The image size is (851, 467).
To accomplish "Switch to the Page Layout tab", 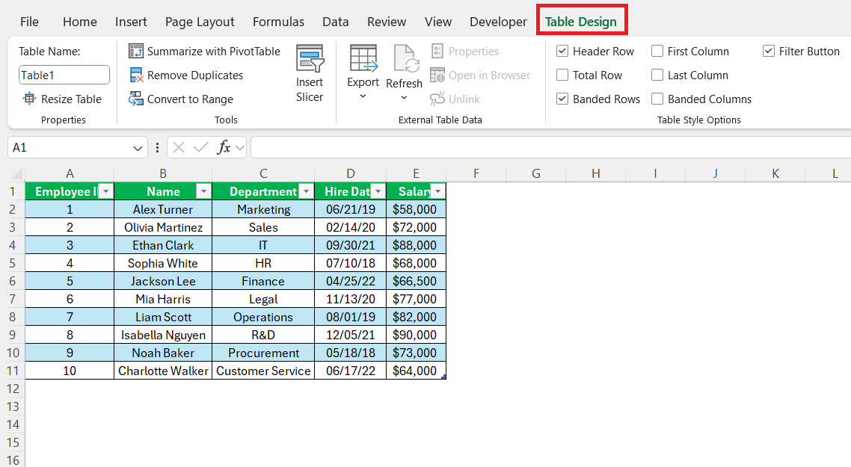I will [x=200, y=22].
